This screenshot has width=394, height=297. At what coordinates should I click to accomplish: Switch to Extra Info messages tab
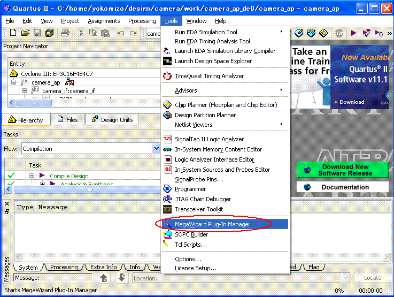click(104, 267)
